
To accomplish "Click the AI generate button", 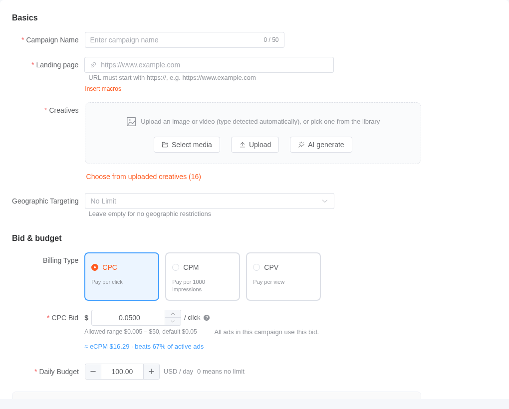I will coord(321,145).
